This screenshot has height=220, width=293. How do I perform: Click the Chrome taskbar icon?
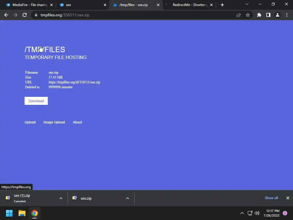[x=35, y=213]
